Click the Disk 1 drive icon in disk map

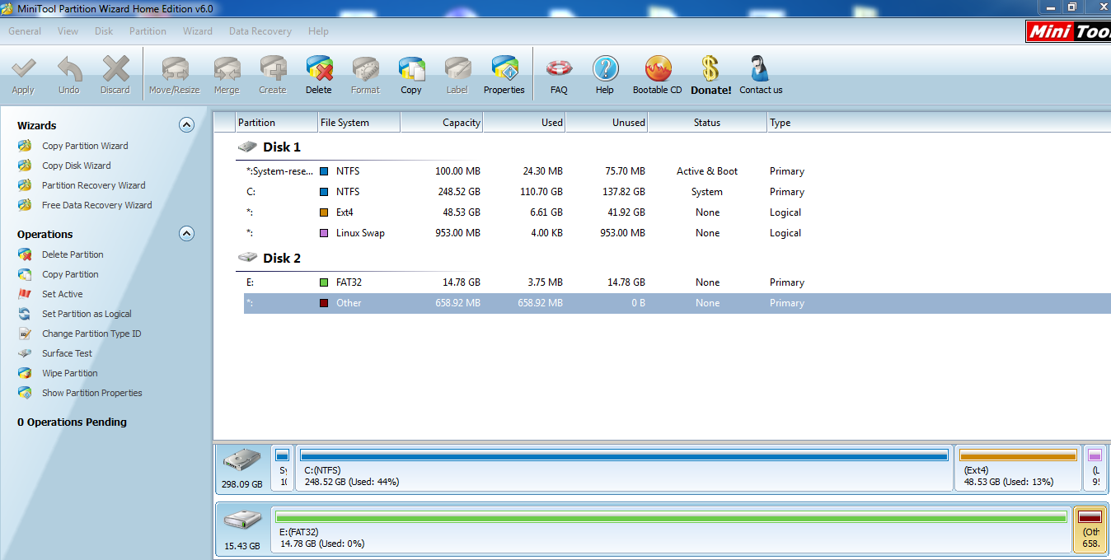click(x=241, y=460)
